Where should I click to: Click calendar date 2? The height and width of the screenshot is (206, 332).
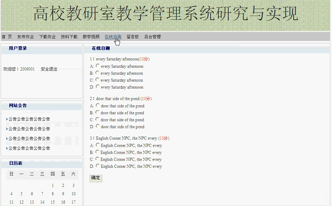point(63,186)
